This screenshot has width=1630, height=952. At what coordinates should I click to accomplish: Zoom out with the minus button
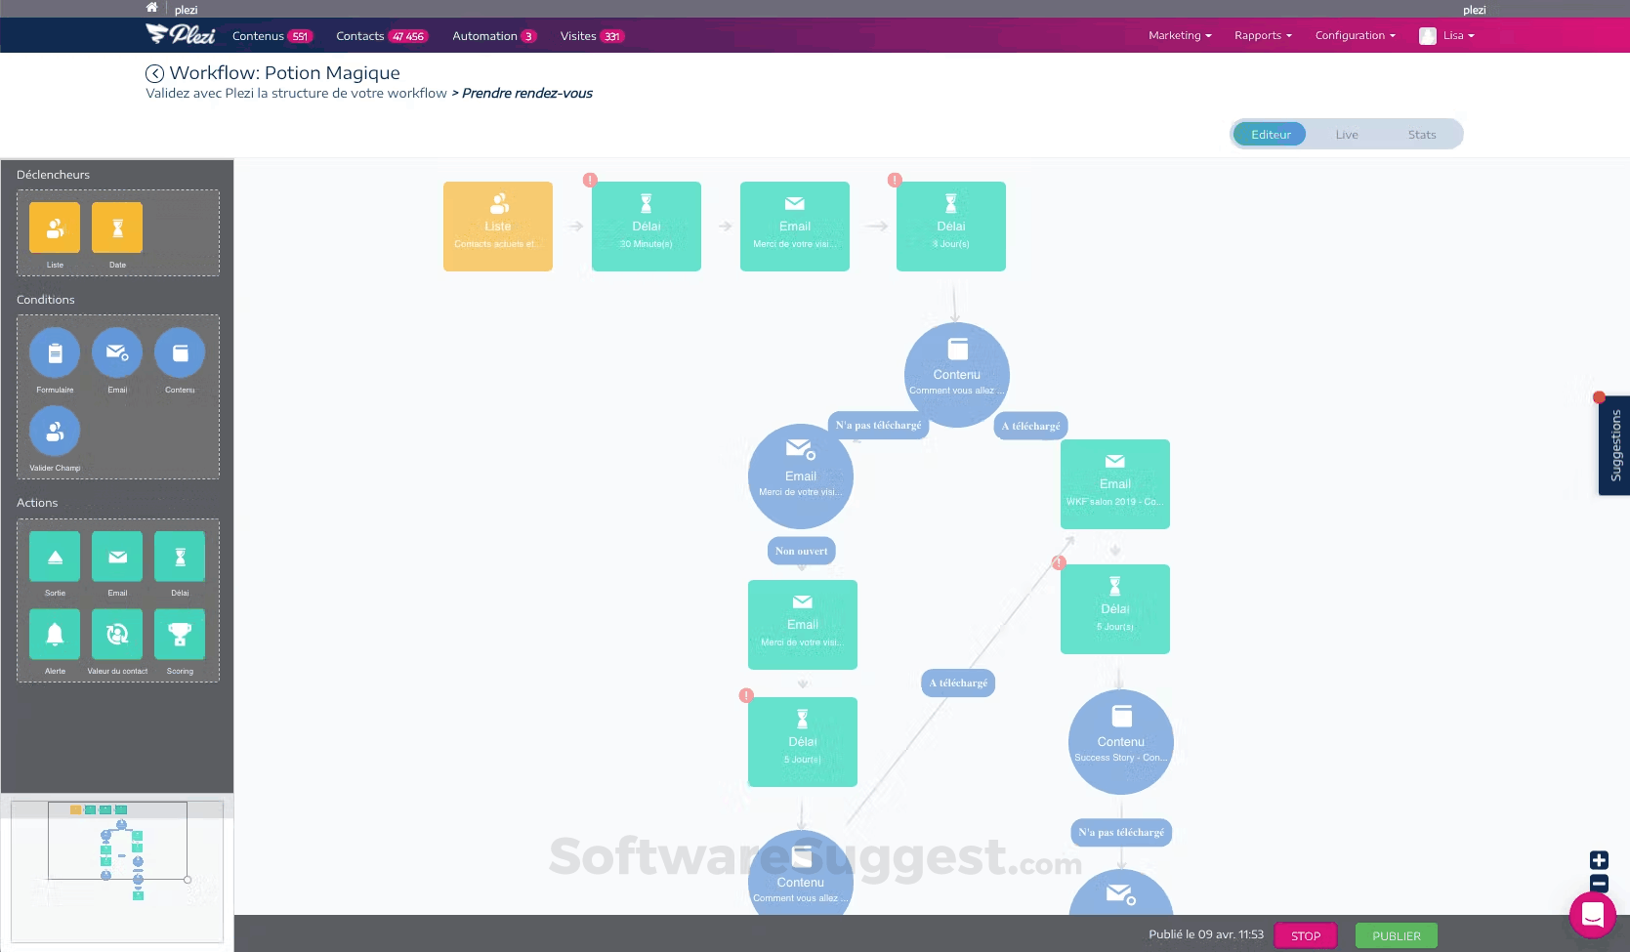[x=1599, y=884]
